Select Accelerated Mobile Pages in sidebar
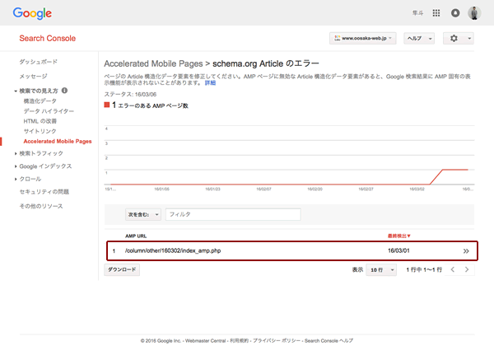 tap(58, 141)
